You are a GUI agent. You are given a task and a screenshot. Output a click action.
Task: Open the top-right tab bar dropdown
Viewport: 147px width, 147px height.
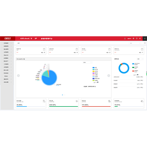click(x=135, y=43)
